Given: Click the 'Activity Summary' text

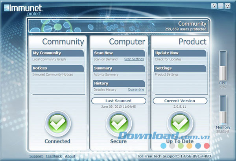Looking at the screenshot, I should (106, 75).
